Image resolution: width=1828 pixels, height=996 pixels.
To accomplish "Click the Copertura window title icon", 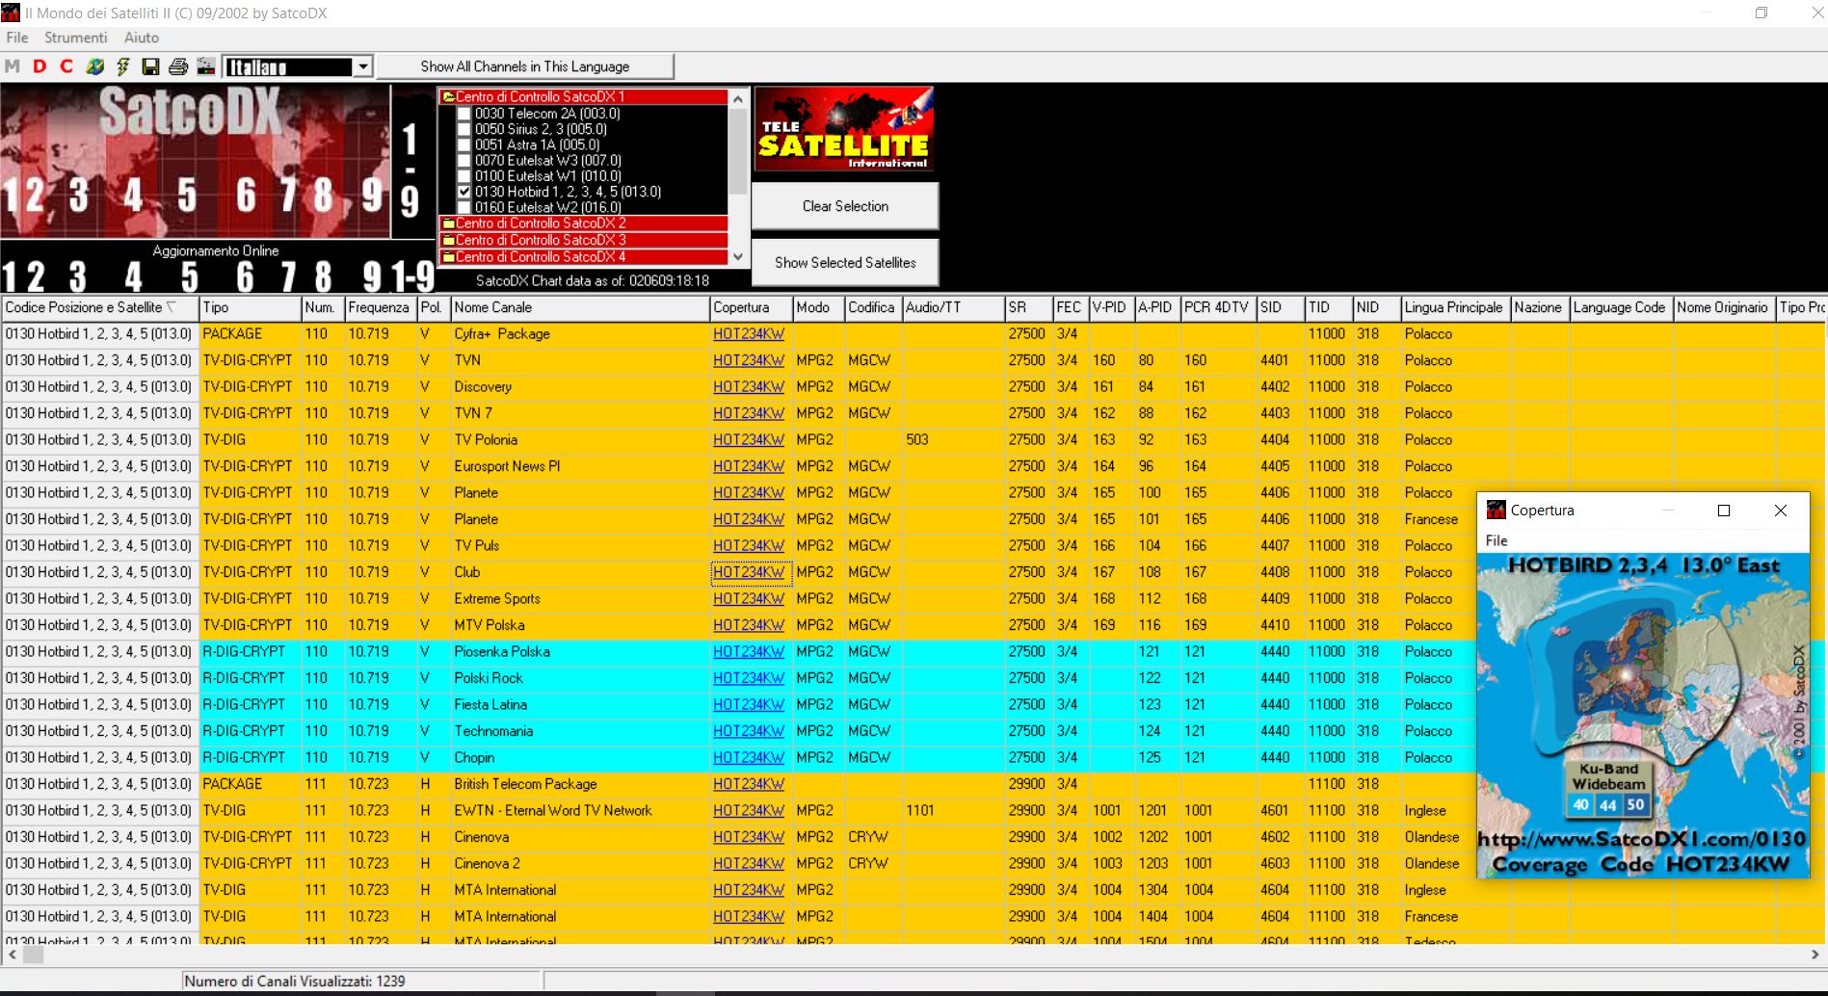I will [x=1496, y=510].
